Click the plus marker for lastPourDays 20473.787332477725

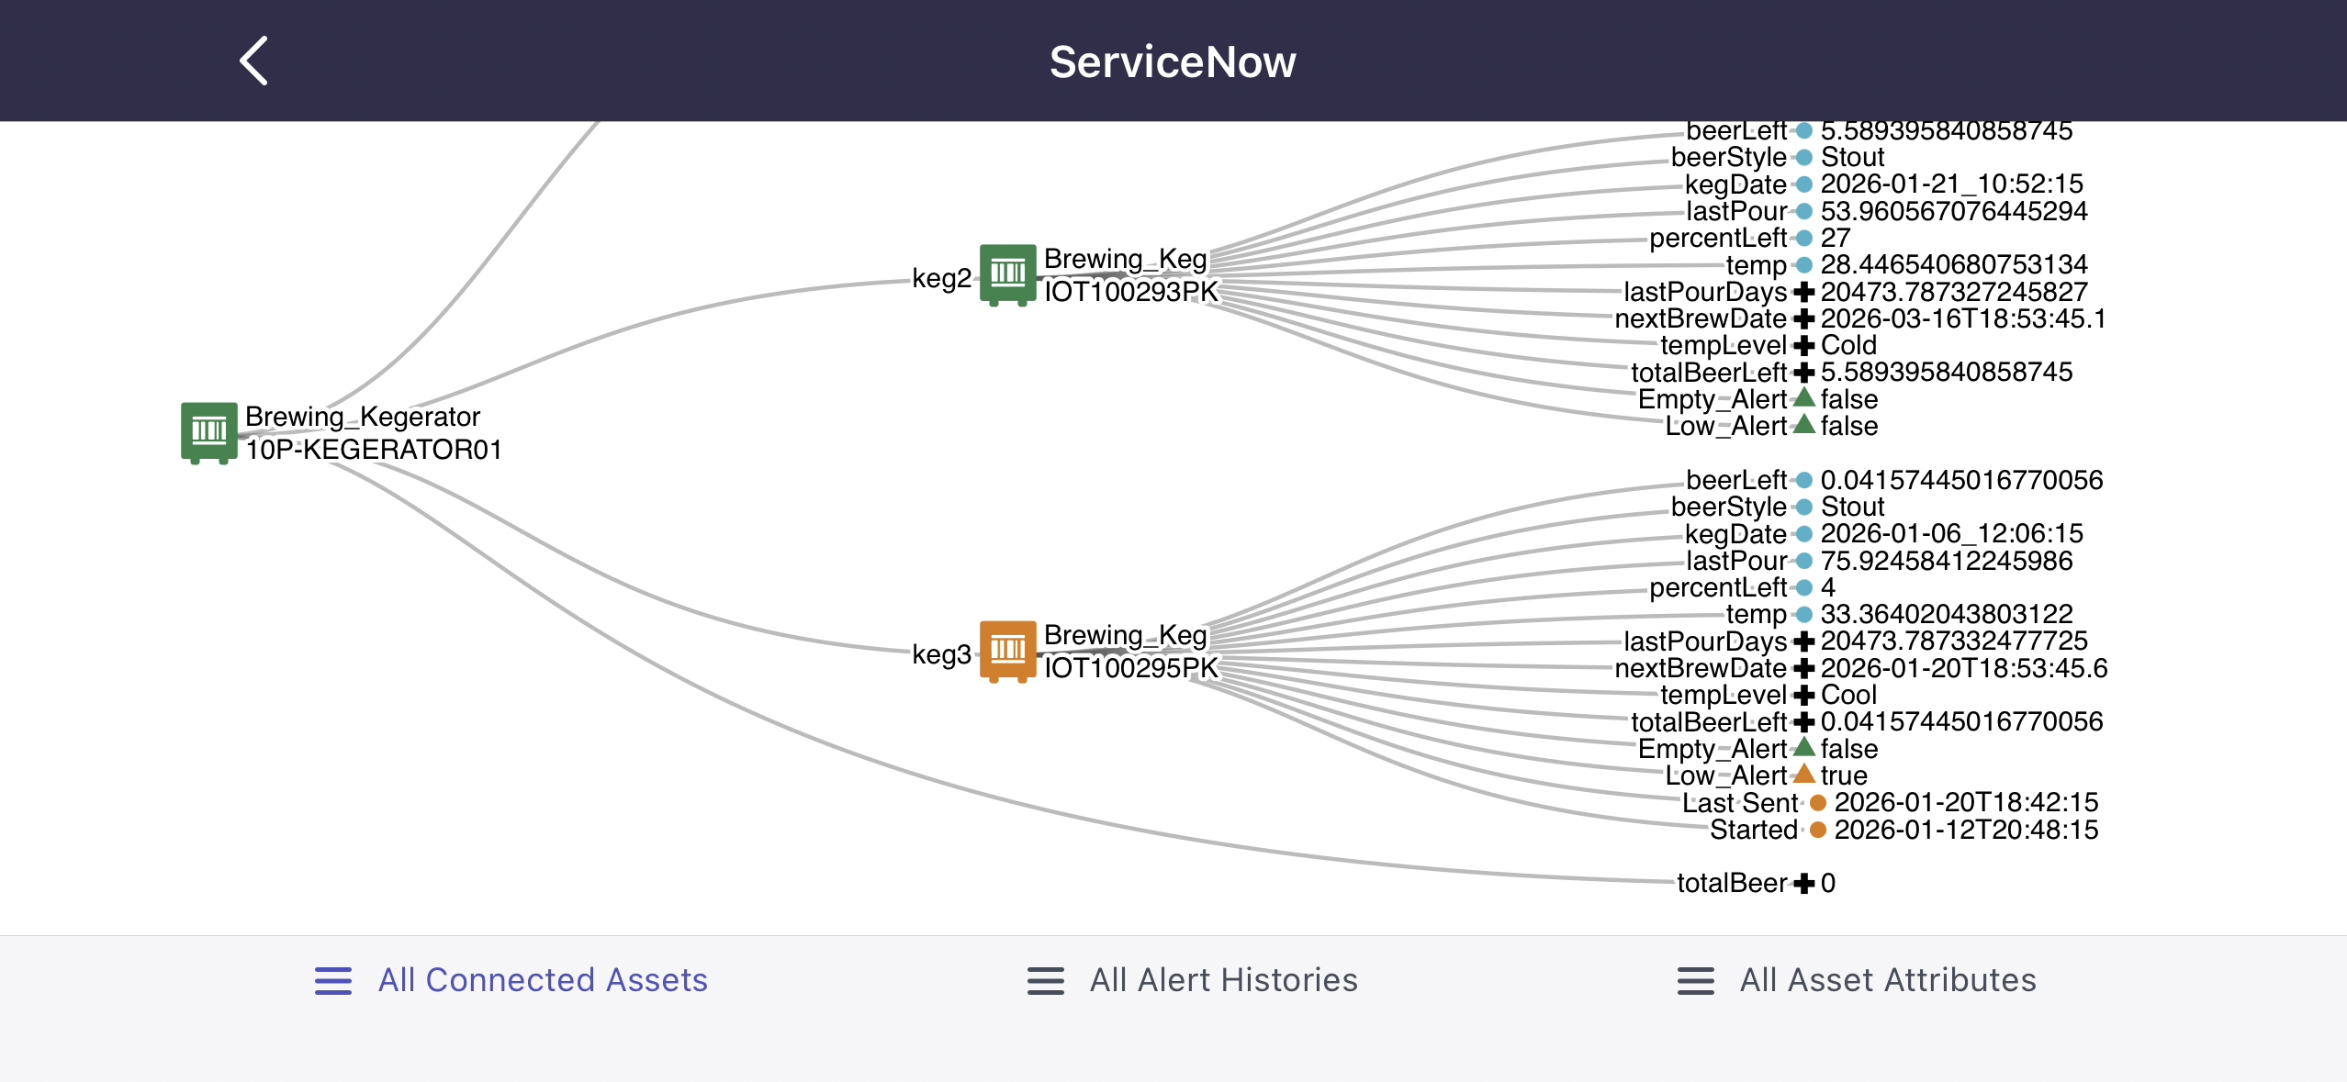click(1804, 641)
